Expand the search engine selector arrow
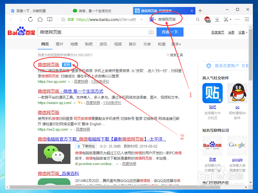 155,20
